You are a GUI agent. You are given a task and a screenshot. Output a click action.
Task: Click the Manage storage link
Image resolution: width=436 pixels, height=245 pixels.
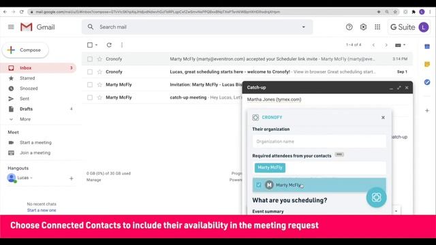tap(93, 180)
